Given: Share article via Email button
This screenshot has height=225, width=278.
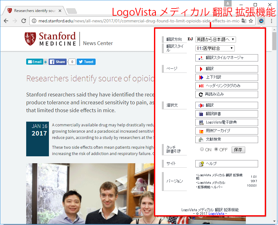Looking at the screenshot, I should pyautogui.click(x=35, y=61).
